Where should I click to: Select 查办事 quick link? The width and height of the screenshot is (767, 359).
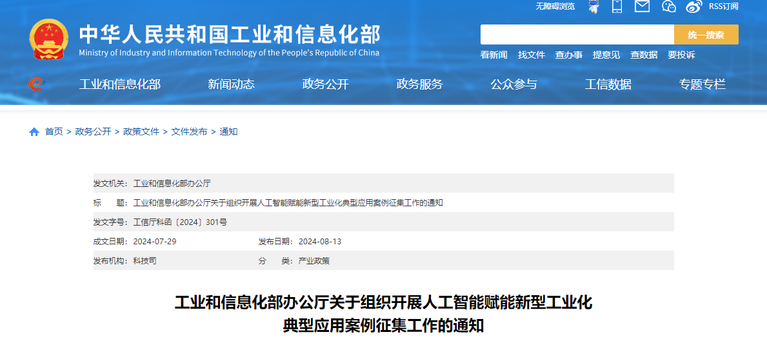point(569,55)
